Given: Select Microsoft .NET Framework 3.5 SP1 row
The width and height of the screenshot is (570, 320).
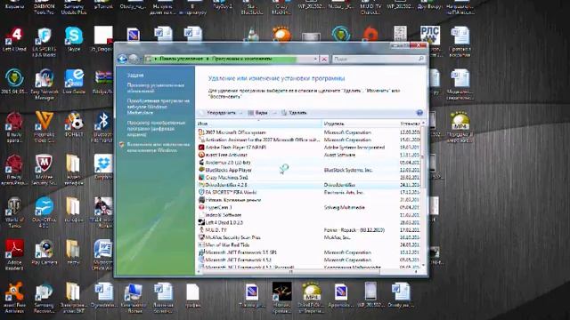Looking at the screenshot, I should pyautogui.click(x=309, y=252).
